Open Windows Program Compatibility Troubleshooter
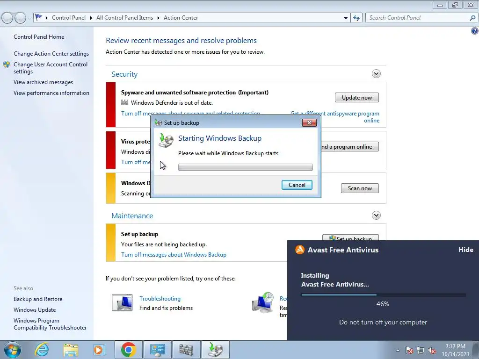 (50, 324)
